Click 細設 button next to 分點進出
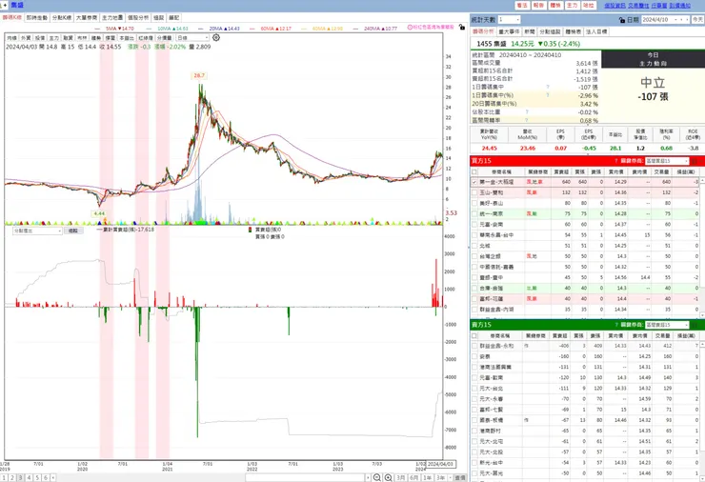 [72, 231]
